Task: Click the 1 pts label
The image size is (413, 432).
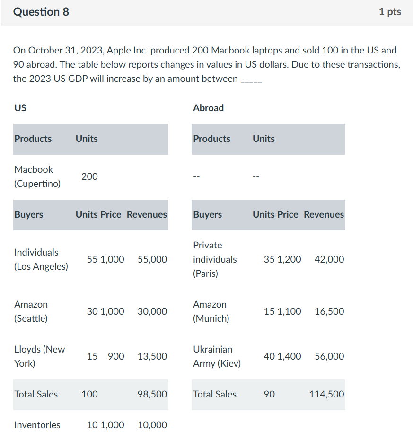Action: click(390, 12)
